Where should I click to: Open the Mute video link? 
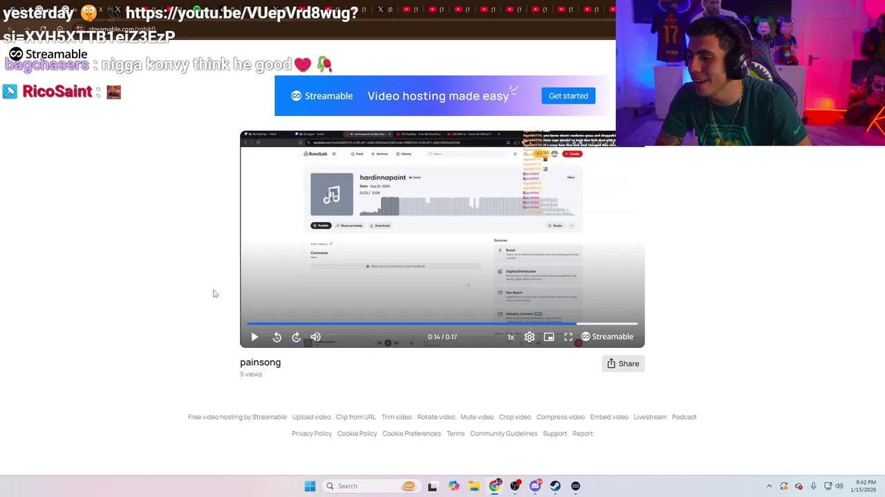pos(477,417)
